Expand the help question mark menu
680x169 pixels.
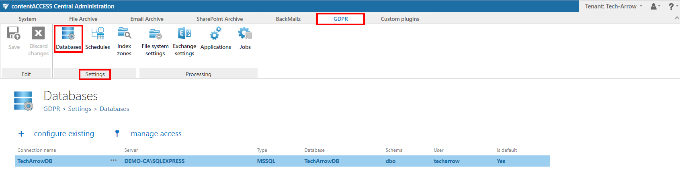pyautogui.click(x=672, y=6)
